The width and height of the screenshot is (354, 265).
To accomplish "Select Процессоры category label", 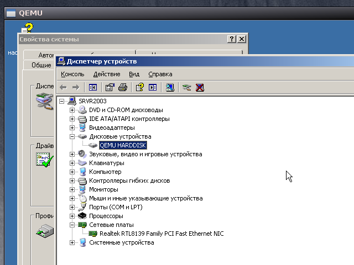I will [x=106, y=216].
